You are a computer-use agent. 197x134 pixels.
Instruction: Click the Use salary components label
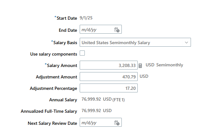[54, 54]
